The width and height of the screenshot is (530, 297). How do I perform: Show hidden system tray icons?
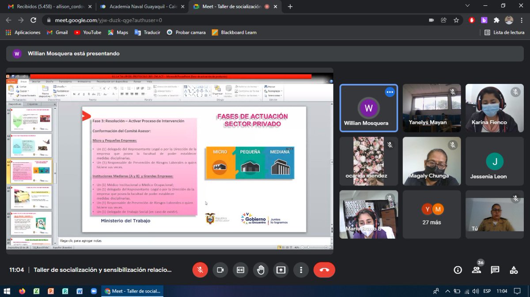click(448, 291)
